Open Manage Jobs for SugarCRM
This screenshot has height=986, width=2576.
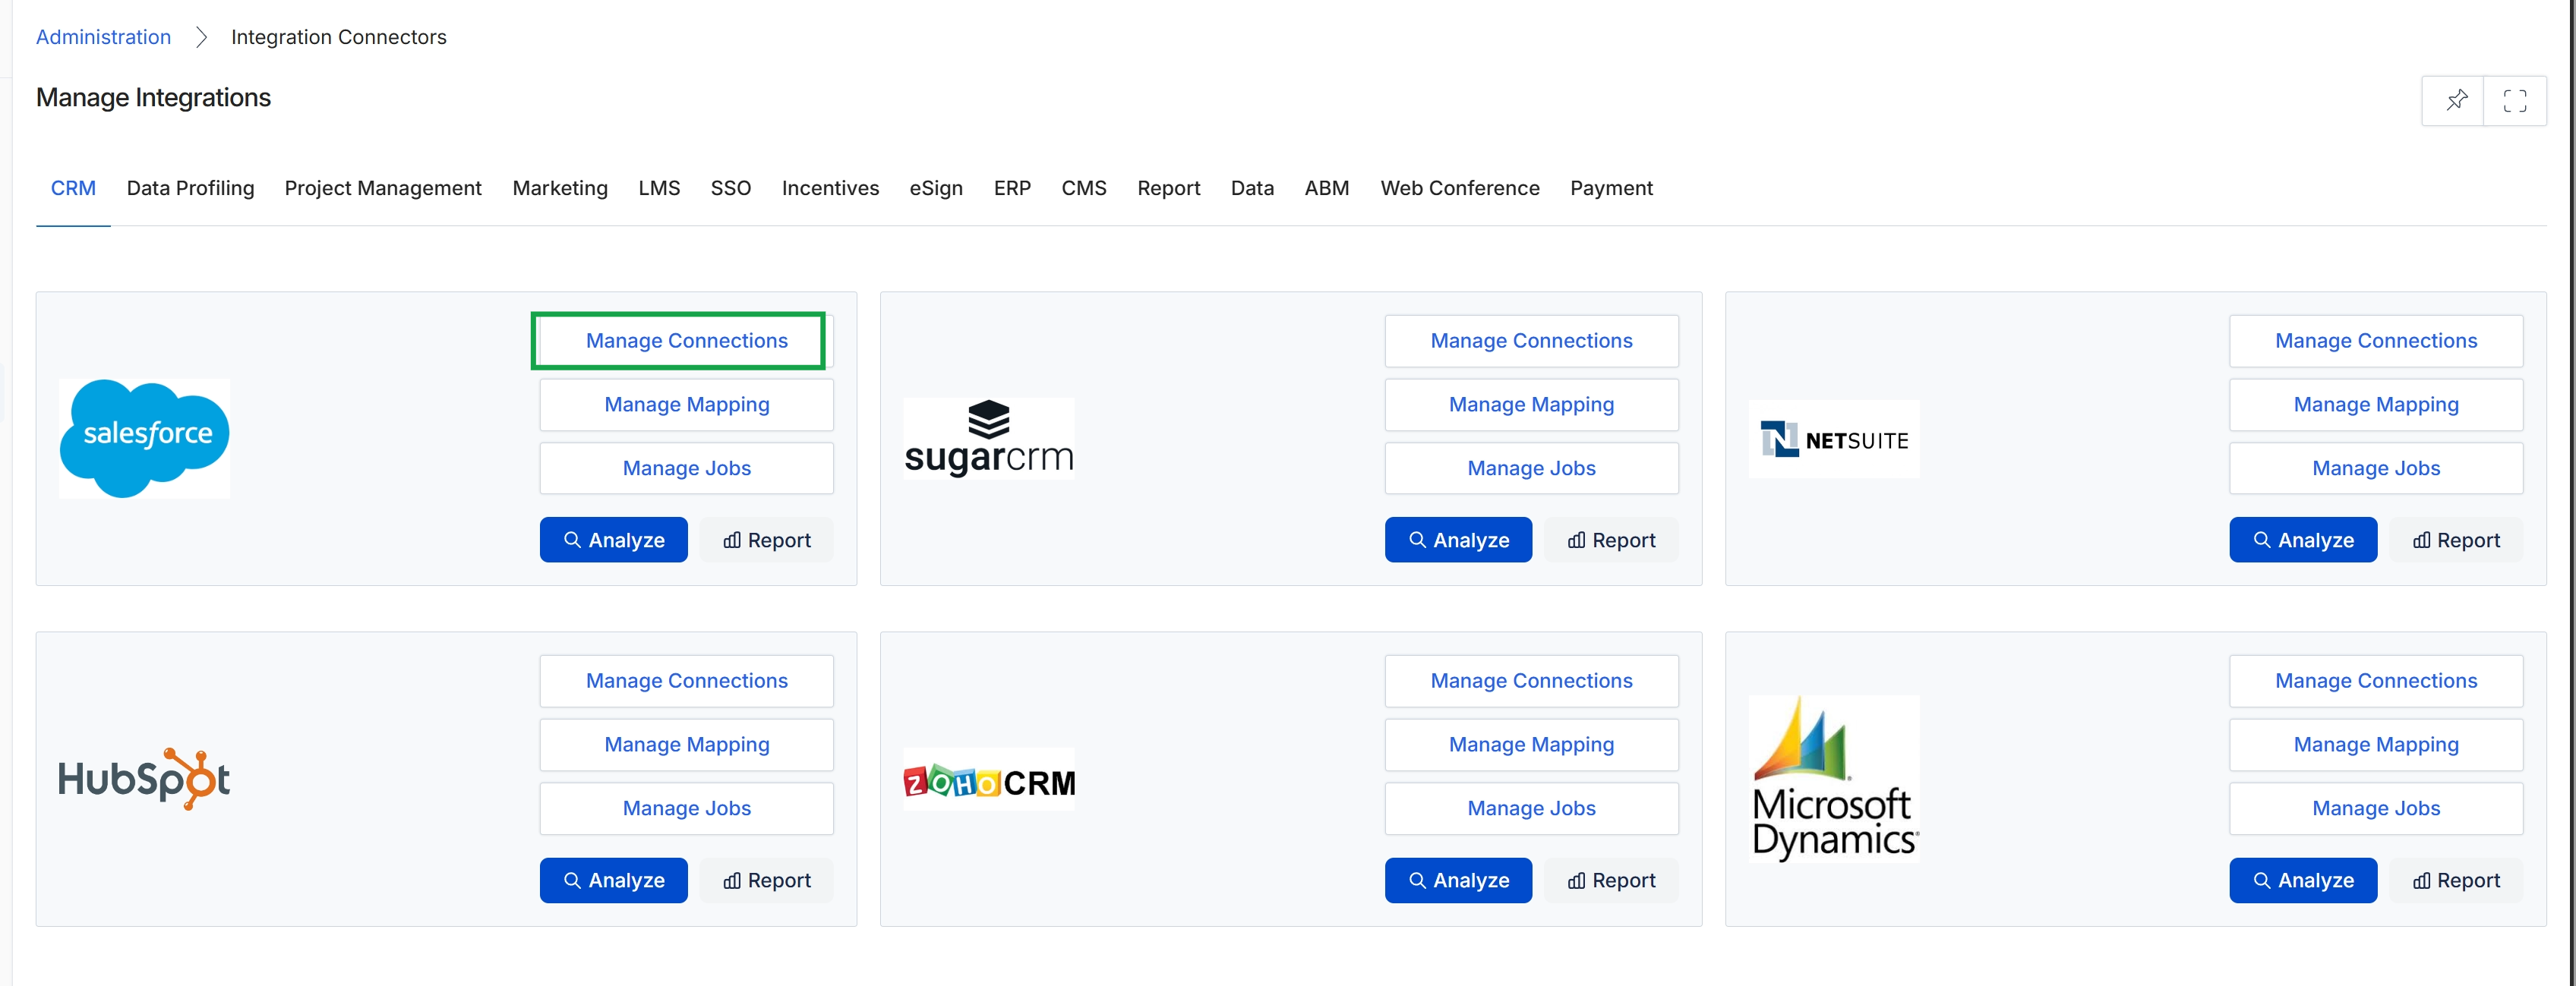[1531, 468]
